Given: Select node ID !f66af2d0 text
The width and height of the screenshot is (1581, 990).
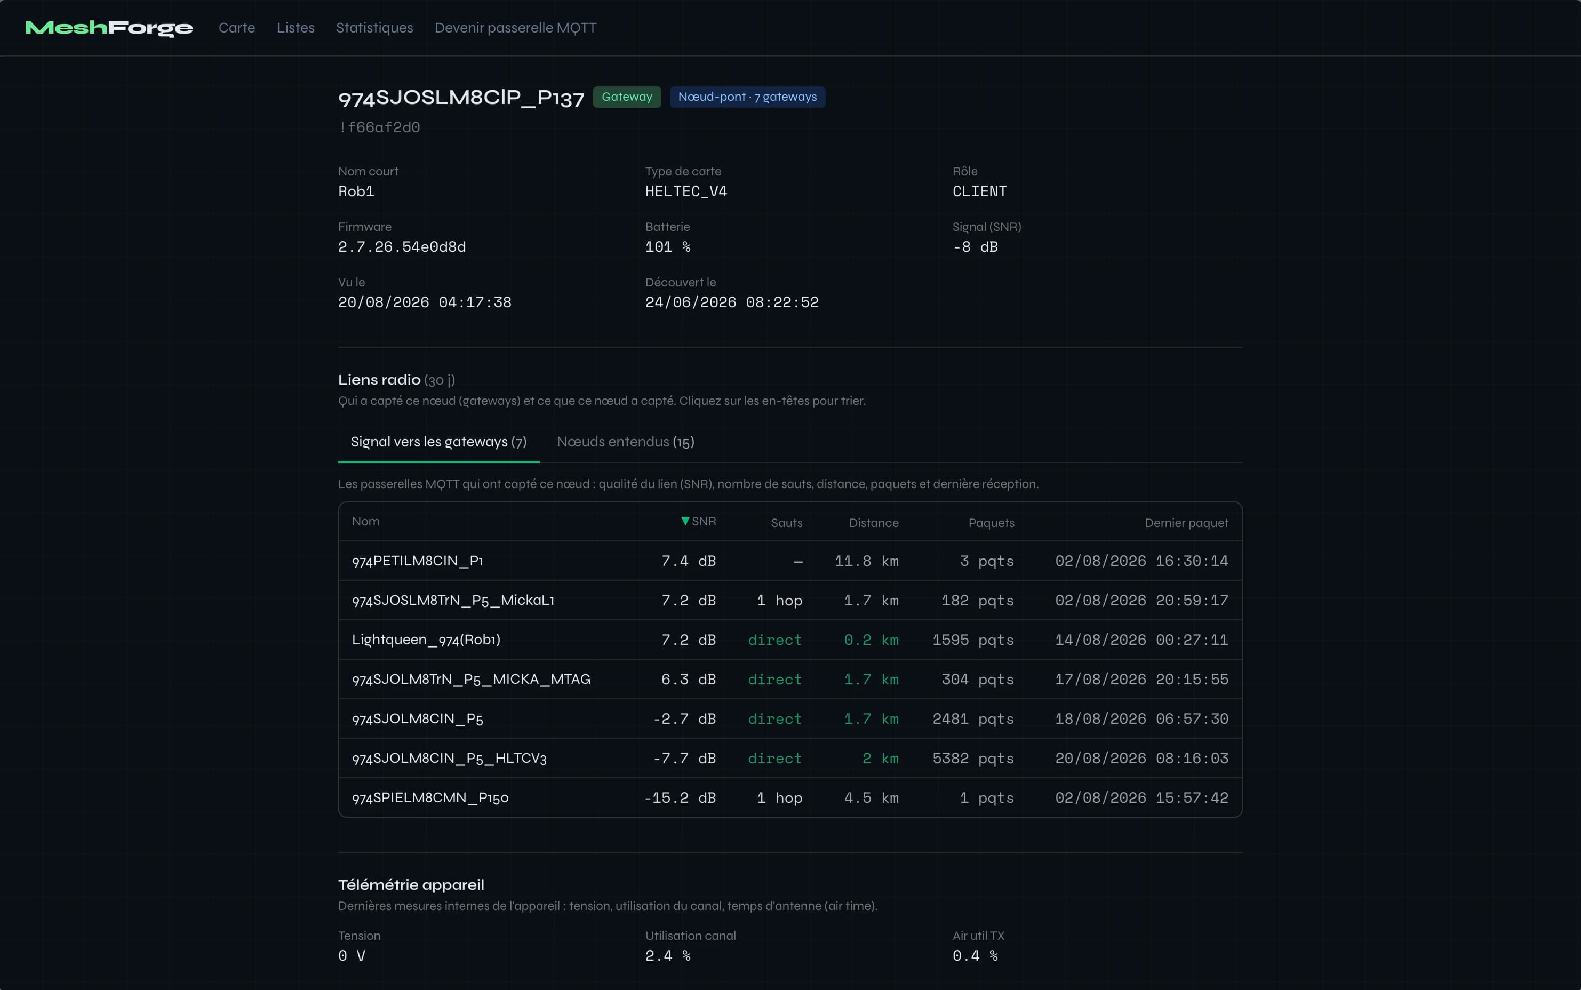Looking at the screenshot, I should pyautogui.click(x=379, y=127).
